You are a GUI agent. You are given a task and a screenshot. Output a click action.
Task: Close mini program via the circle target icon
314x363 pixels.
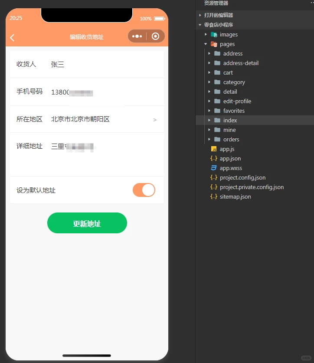(155, 36)
